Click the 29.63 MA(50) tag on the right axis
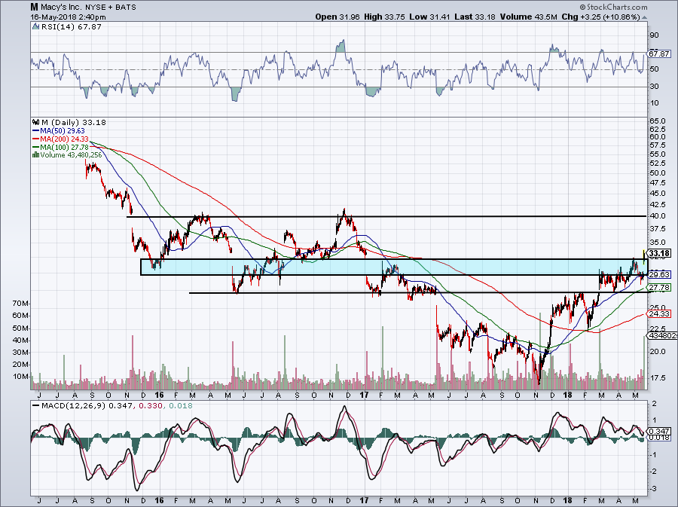The height and width of the screenshot is (507, 678). (x=660, y=274)
